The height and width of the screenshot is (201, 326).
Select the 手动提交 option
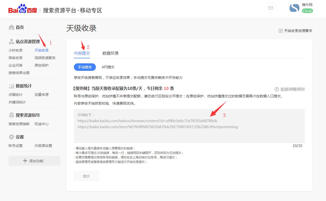pos(85,67)
